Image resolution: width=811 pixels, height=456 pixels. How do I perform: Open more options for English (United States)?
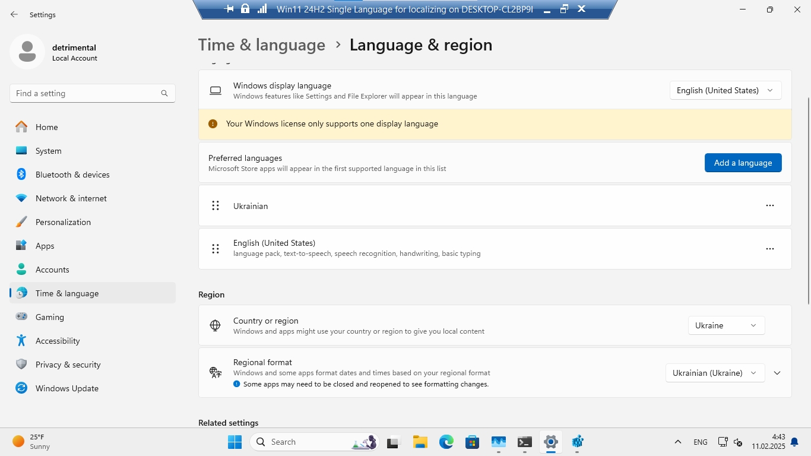coord(769,249)
